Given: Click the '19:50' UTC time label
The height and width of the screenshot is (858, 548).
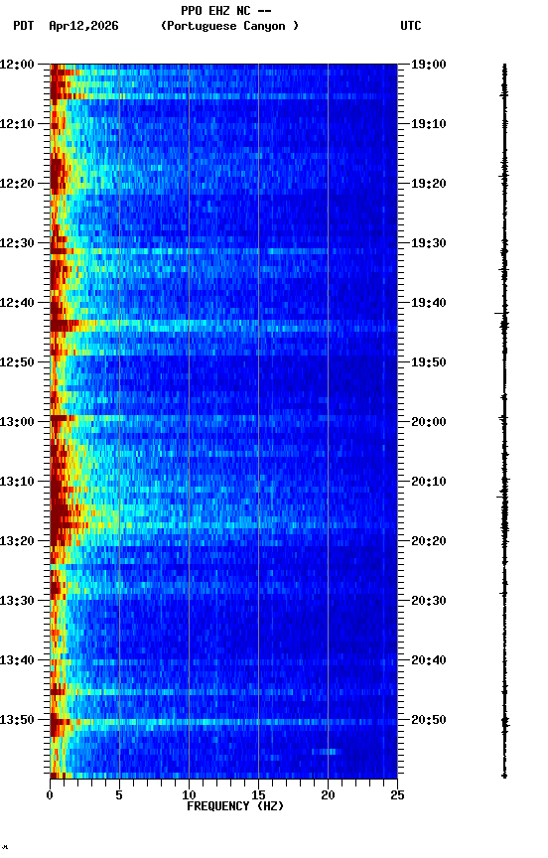Looking at the screenshot, I should pos(429,362).
